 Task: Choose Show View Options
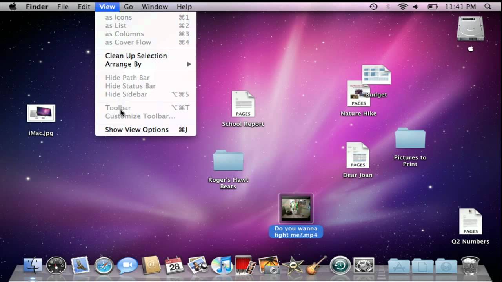[136, 129]
